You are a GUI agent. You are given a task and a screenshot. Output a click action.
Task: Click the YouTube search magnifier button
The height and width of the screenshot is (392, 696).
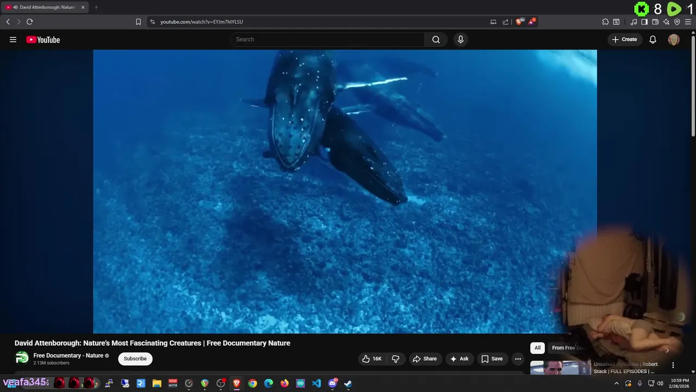[436, 39]
